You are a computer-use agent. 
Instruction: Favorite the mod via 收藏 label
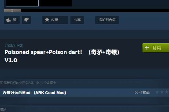pos(55,20)
